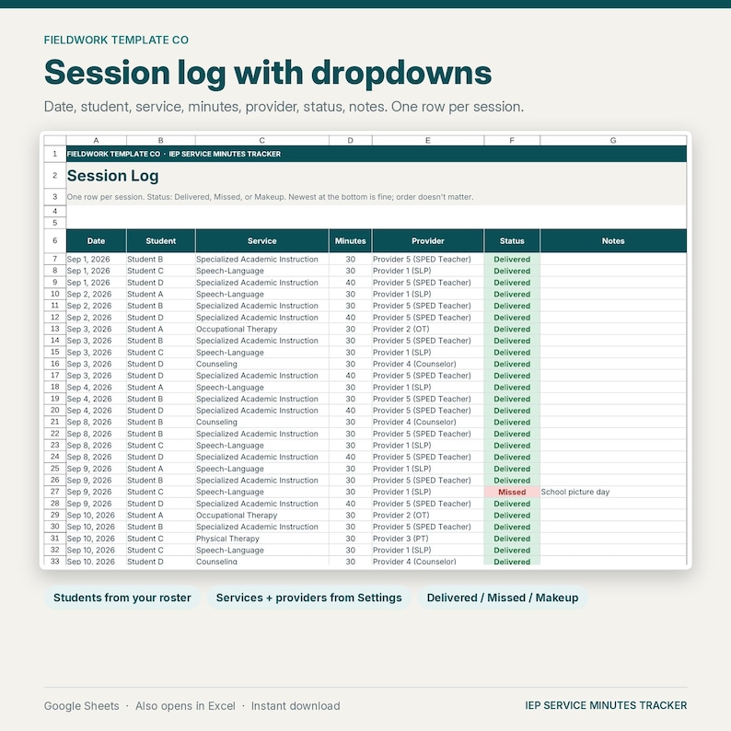This screenshot has height=731, width=731.
Task: Click column letter A header
Action: click(x=96, y=140)
